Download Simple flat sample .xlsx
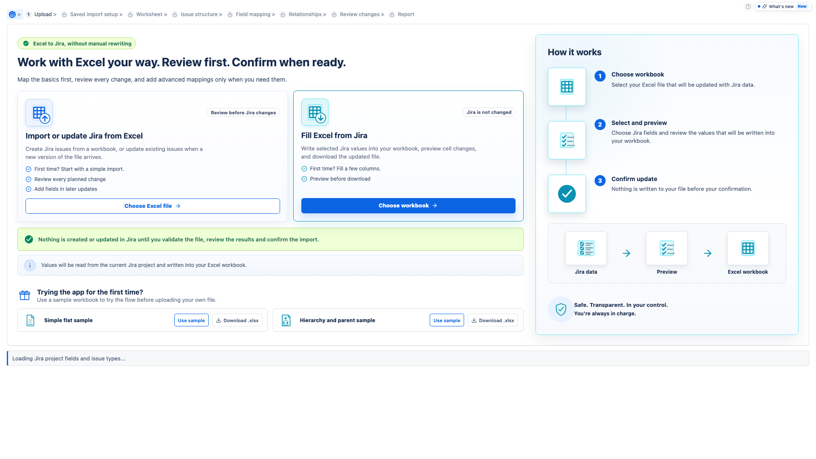 tap(237, 320)
